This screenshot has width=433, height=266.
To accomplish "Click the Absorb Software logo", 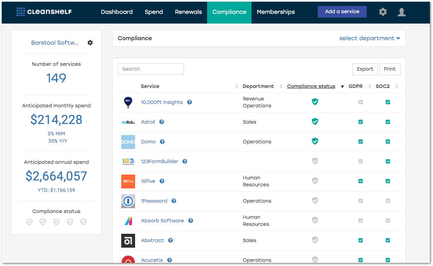I will point(128,221).
